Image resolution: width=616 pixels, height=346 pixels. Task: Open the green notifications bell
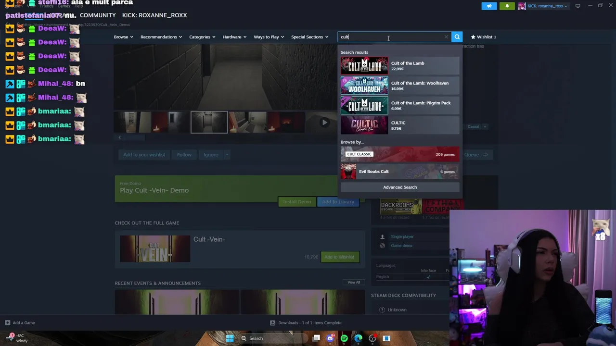point(507,6)
